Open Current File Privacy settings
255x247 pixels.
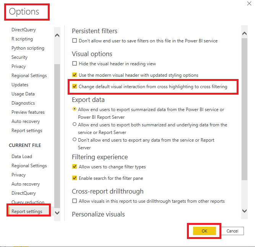pos(18,175)
